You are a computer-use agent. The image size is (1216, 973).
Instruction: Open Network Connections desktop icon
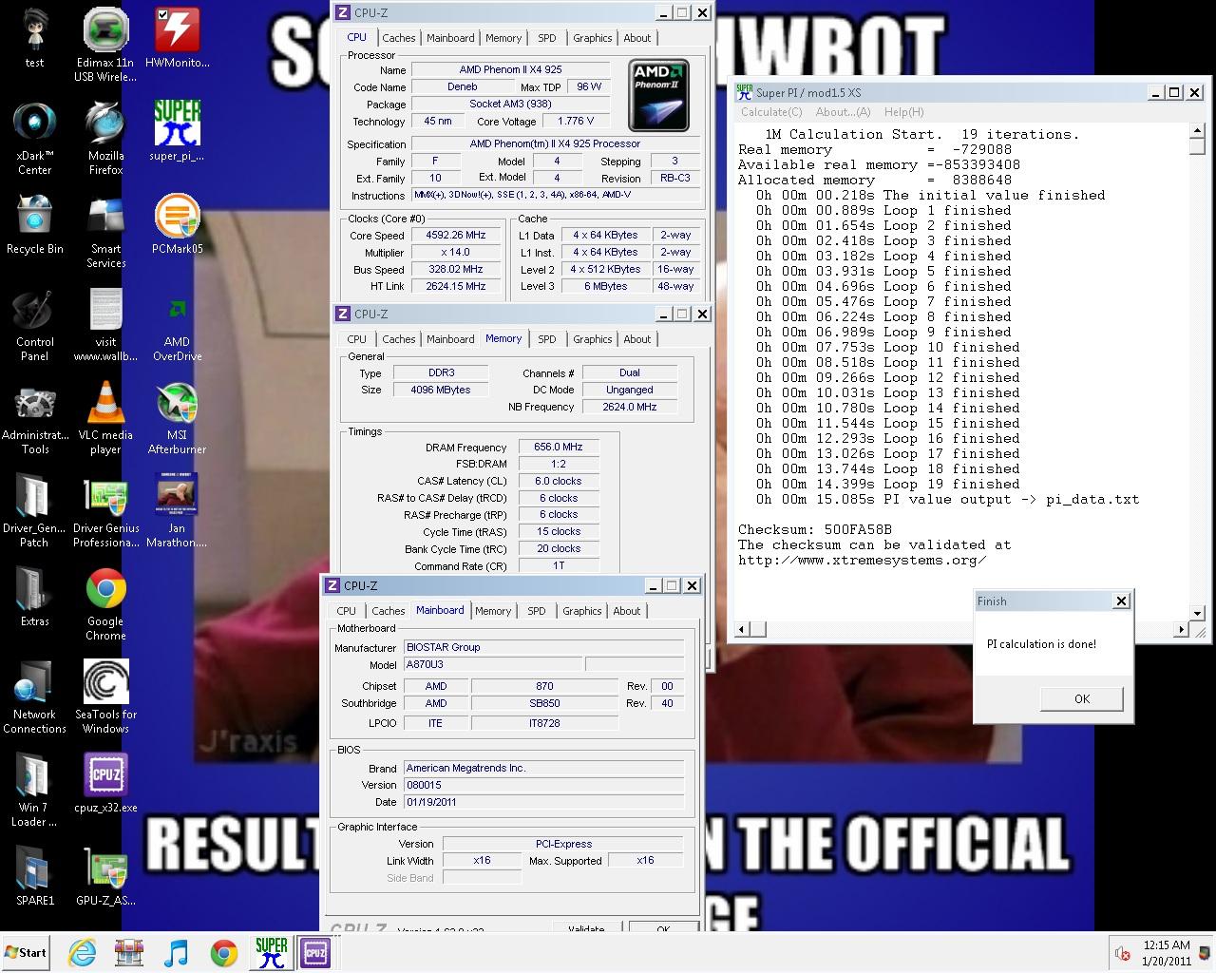click(x=34, y=697)
